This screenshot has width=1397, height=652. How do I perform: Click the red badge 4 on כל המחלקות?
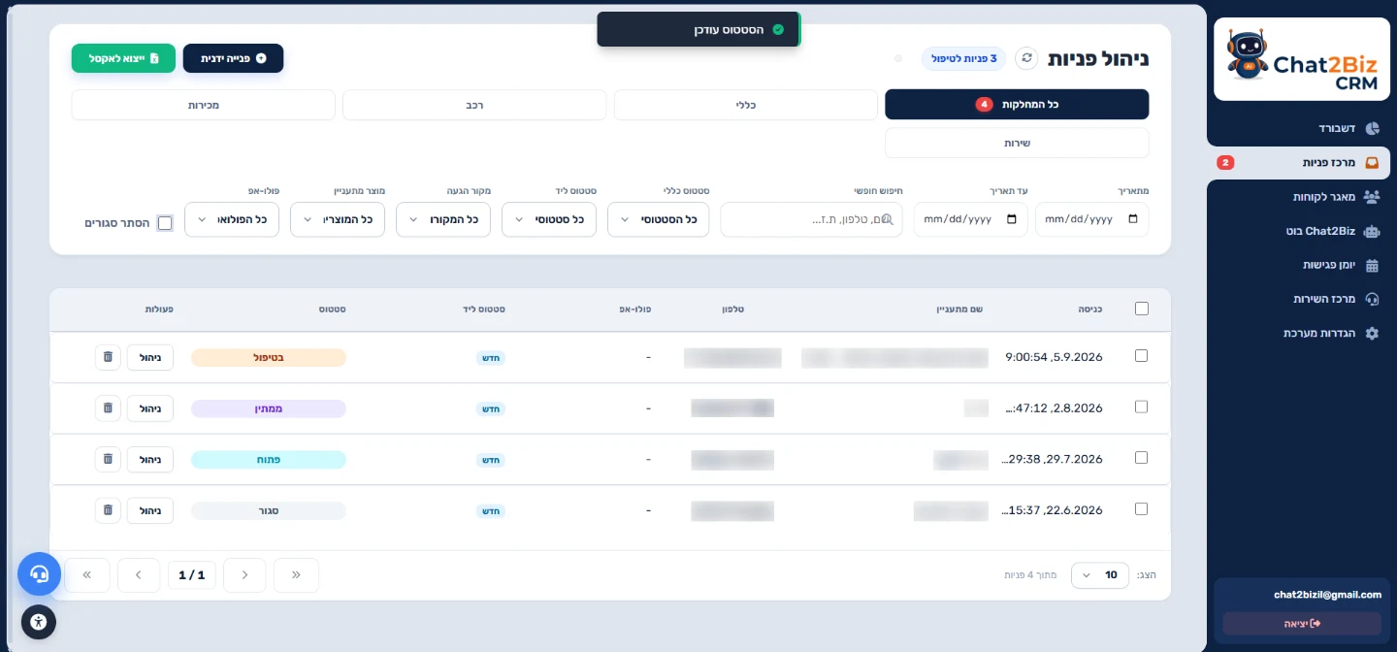984,104
